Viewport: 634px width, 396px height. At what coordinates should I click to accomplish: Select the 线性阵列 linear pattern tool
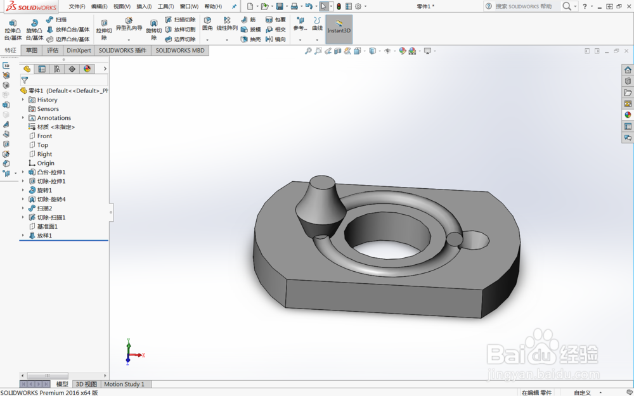227,24
